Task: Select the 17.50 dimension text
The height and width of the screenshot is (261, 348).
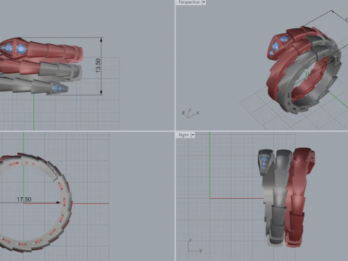Action: 24,199
